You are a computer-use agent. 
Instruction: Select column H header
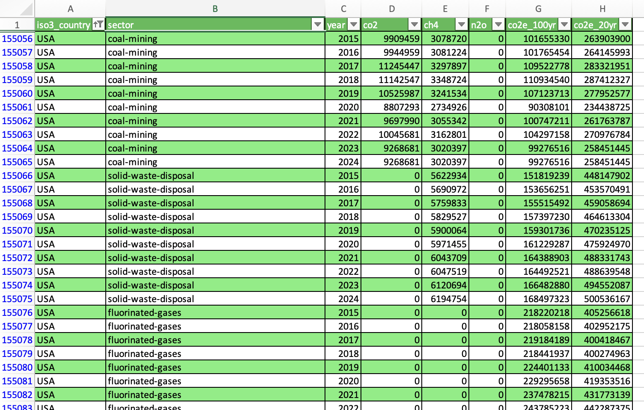click(602, 9)
